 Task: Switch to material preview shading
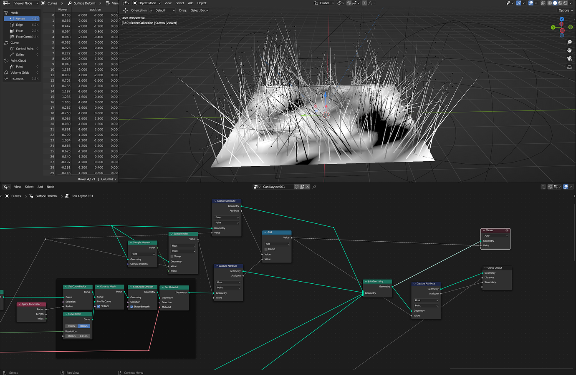point(560,3)
